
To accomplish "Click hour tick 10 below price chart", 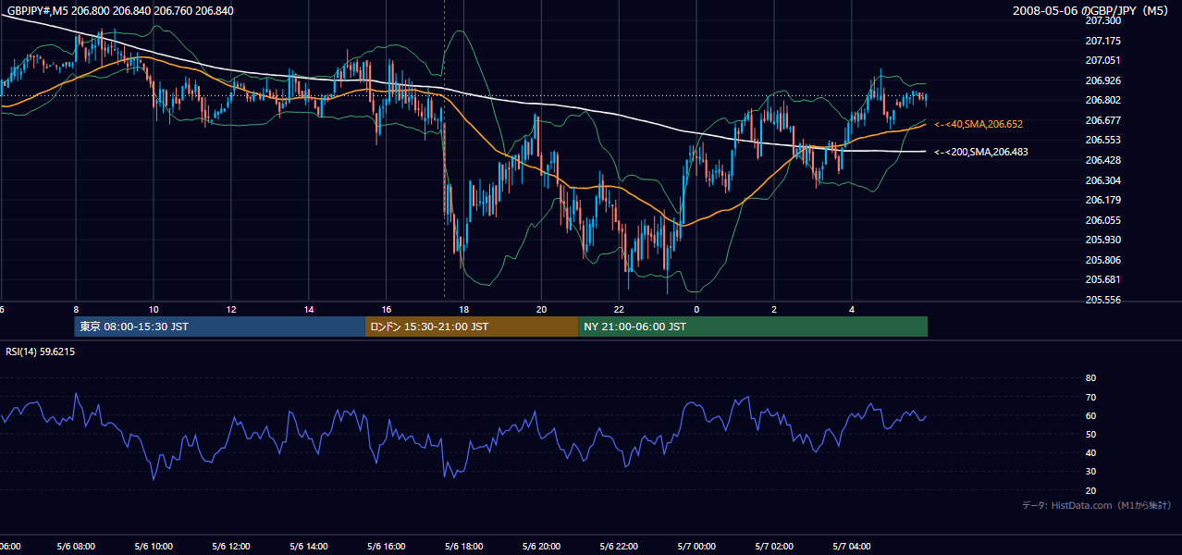I will coord(154,309).
